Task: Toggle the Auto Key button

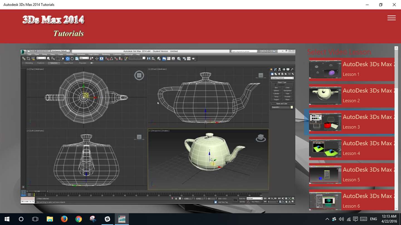Action: (242, 198)
